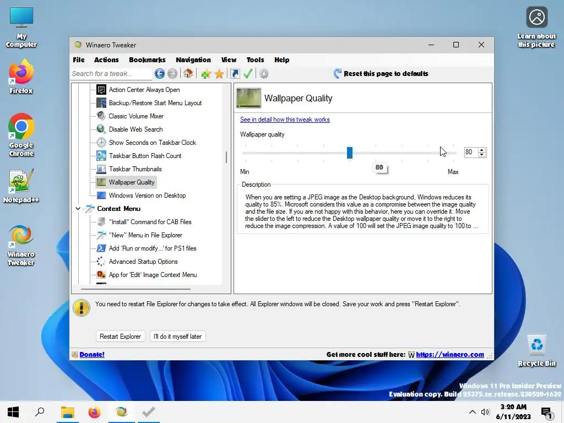Open the Actions menu
This screenshot has width=564, height=423.
coord(106,59)
